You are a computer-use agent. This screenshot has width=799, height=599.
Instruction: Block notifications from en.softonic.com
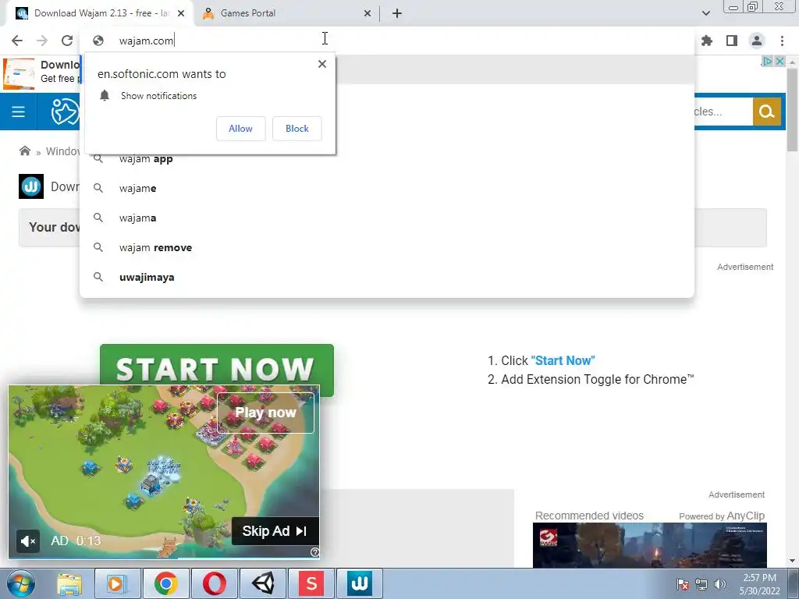[297, 129]
